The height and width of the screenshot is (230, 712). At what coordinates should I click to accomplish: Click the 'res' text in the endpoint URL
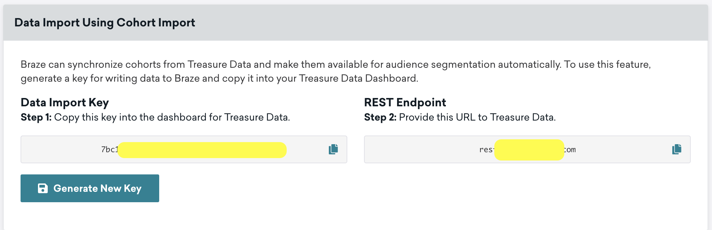(486, 150)
